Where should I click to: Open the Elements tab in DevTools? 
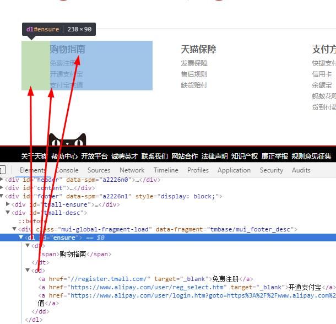(32, 170)
